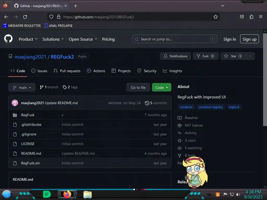The image size is (267, 200).
Task: Switch to the Projects tab
Action: point(121,71)
